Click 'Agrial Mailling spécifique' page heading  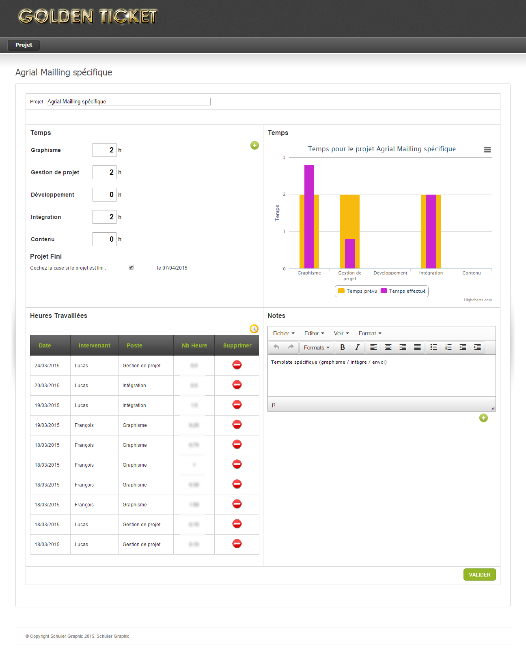click(x=64, y=72)
